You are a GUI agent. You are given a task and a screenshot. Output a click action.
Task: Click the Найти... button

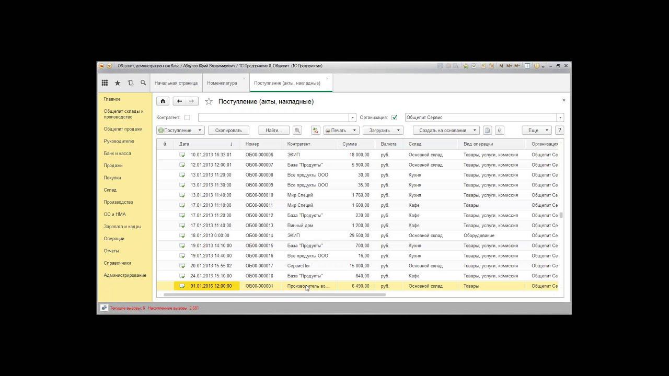click(274, 131)
